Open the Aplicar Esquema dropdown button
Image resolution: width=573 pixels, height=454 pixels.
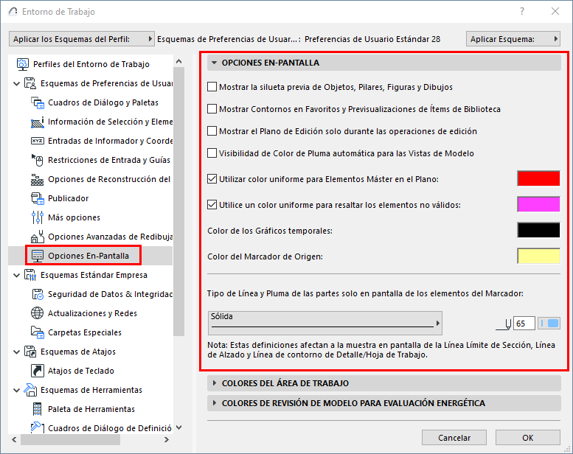tap(513, 39)
